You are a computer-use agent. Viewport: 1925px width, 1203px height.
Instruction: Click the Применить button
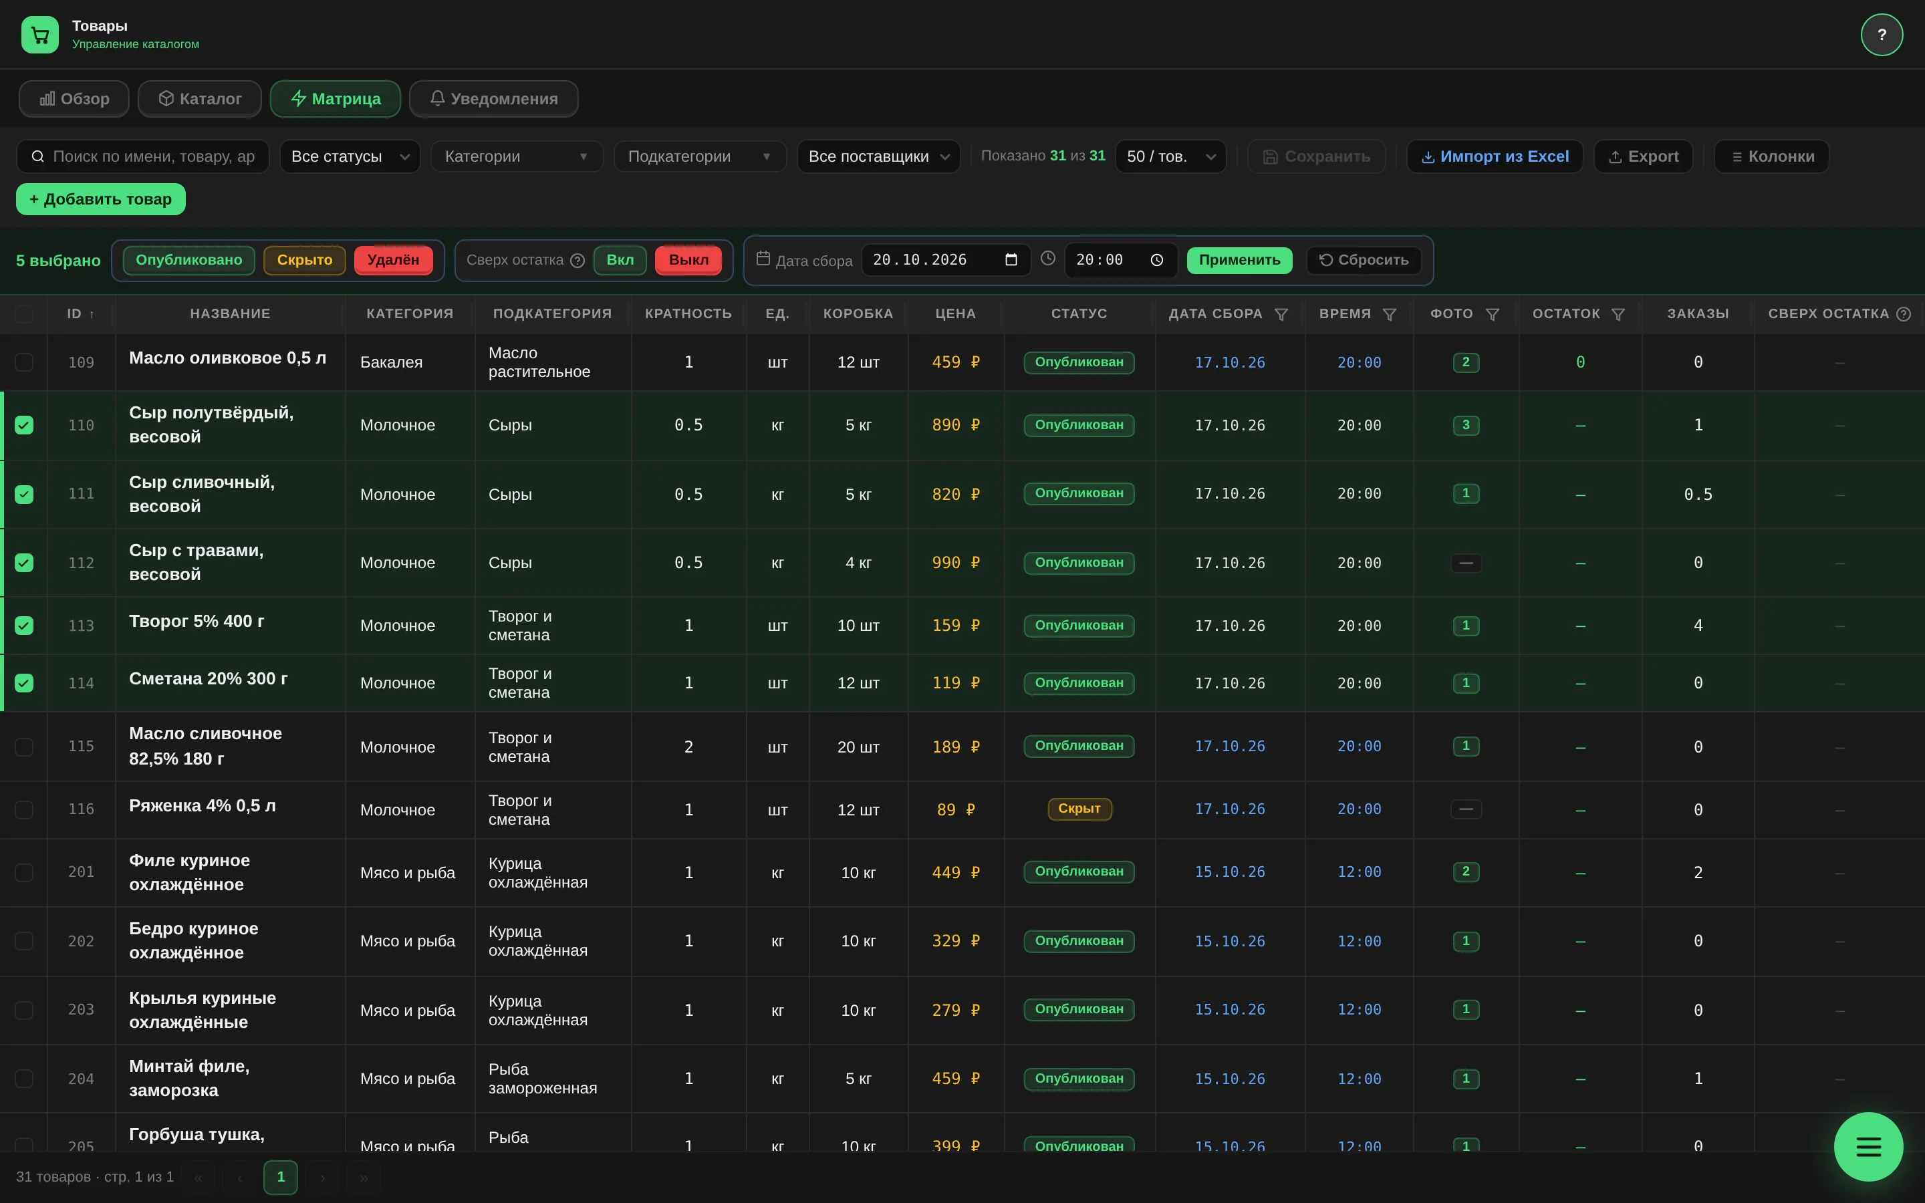(1239, 260)
